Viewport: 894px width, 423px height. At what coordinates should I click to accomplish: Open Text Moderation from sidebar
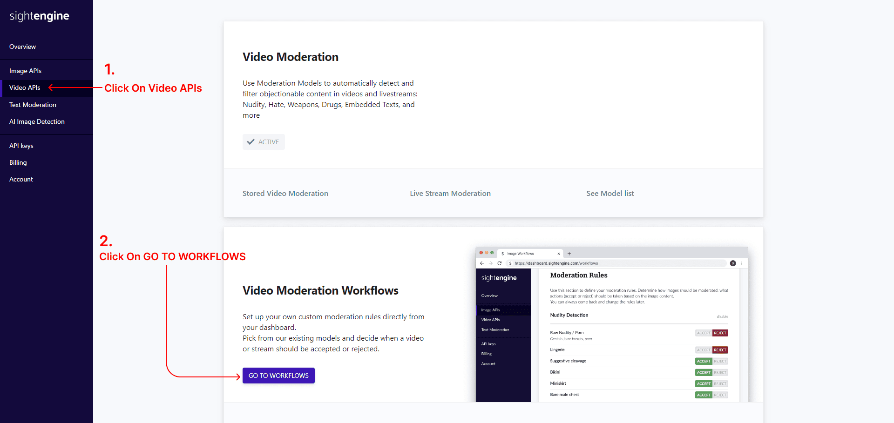pos(33,105)
